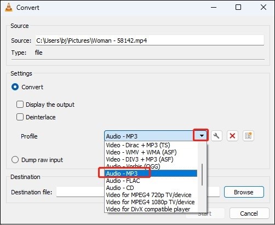Collapse the Profile dropdown arrow

point(202,136)
